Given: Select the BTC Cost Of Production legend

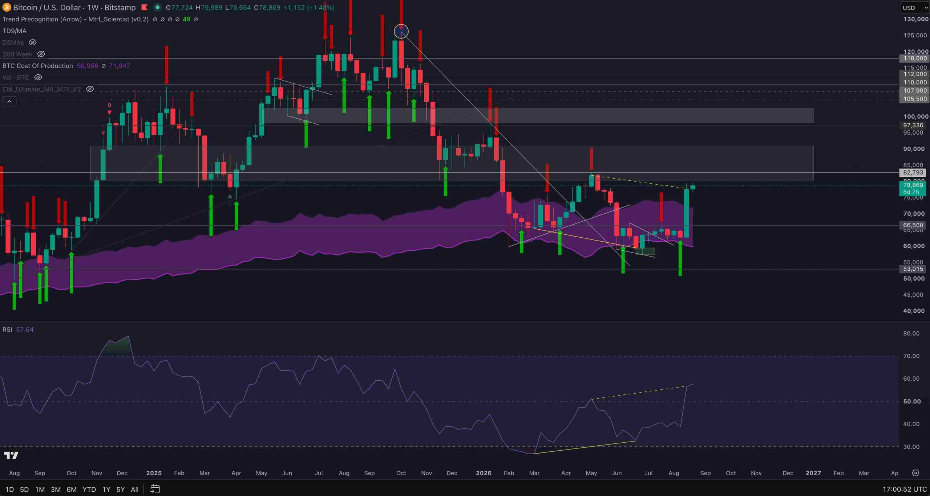Looking at the screenshot, I should coord(38,66).
